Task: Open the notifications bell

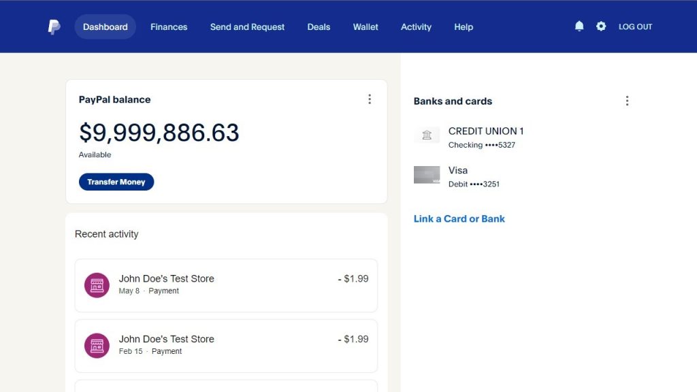Action: pos(579,27)
